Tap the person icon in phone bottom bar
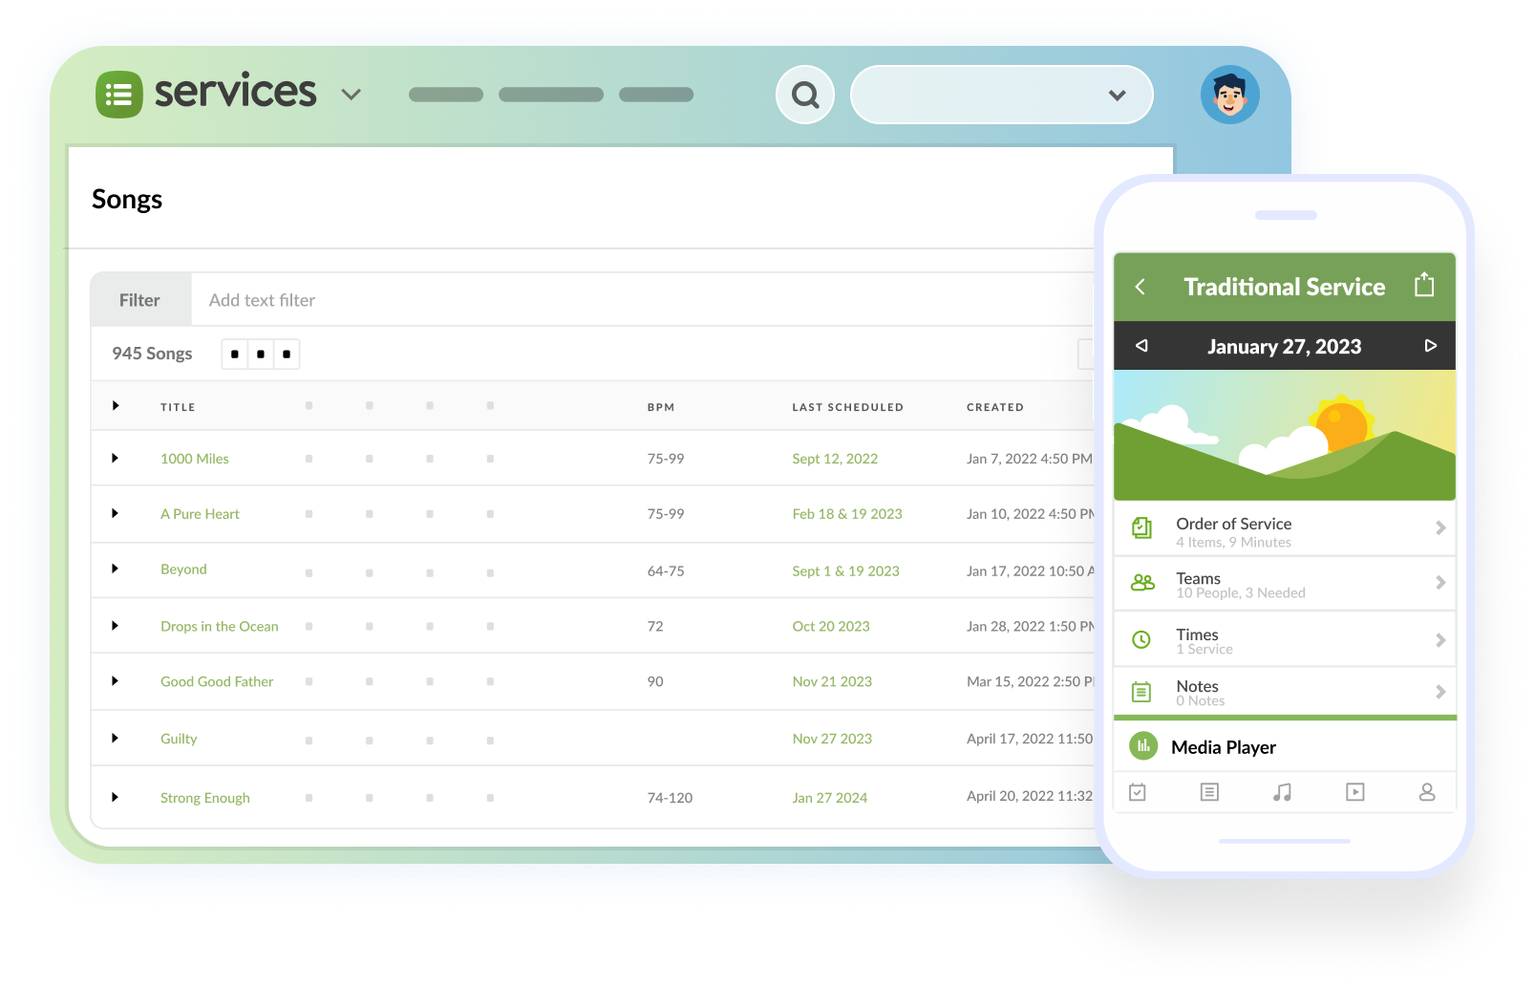 pyautogui.click(x=1426, y=792)
